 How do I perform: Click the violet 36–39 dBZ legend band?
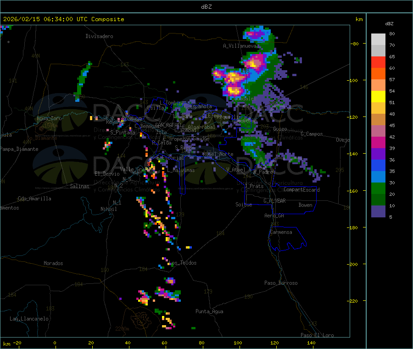pyautogui.click(x=378, y=154)
